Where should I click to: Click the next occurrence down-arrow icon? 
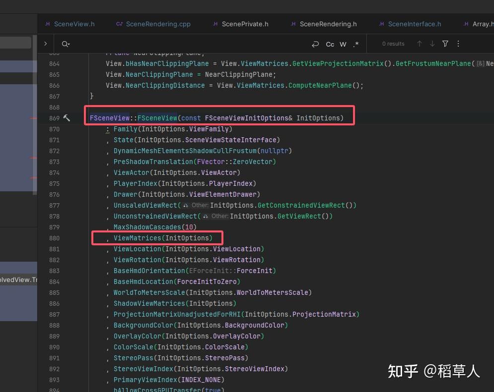[432, 44]
